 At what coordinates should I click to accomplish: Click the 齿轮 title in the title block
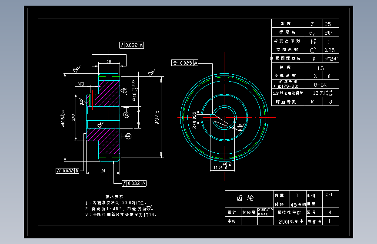245,198
